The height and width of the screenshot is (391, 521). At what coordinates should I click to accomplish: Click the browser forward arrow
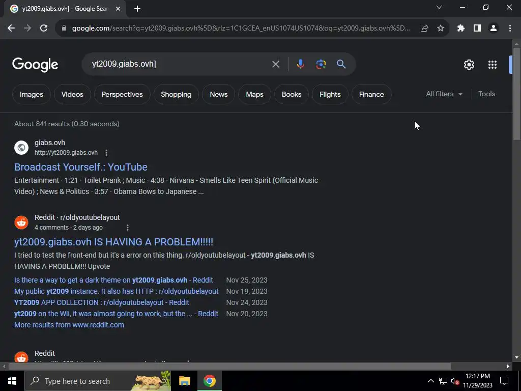coord(27,29)
